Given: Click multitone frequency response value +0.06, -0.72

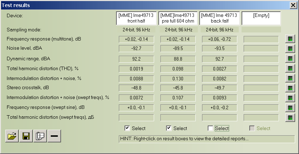Looking at the screenshot, I should tap(219, 39).
